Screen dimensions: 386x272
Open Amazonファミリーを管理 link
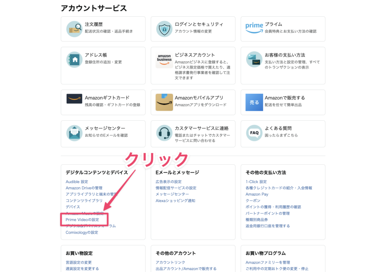[x=268, y=263]
